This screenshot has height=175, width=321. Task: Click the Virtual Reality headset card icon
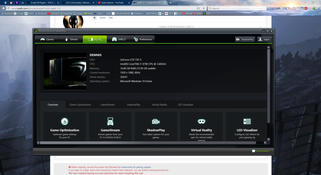(202, 121)
